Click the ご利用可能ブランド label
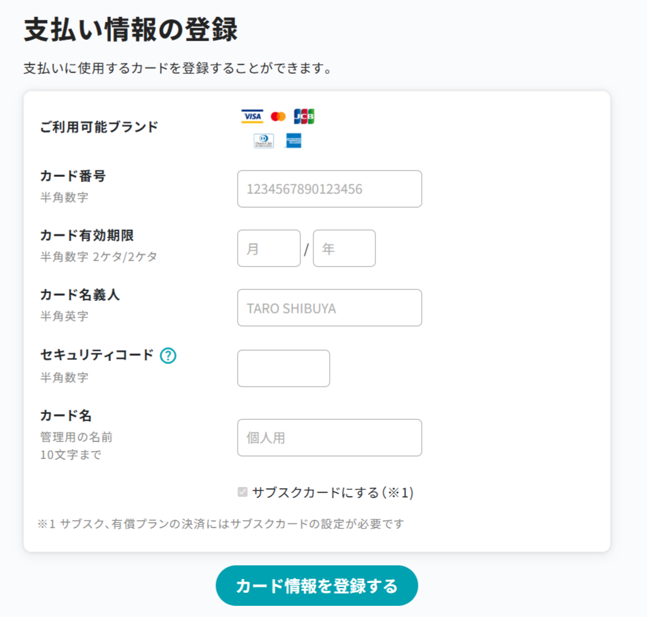647x617 pixels. pyautogui.click(x=99, y=127)
